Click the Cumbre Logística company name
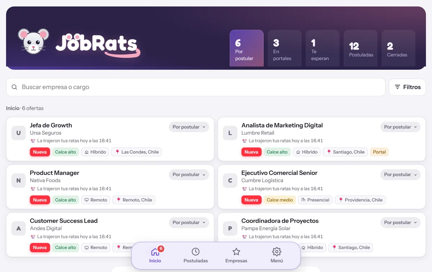432x272 pixels. pyautogui.click(x=262, y=180)
